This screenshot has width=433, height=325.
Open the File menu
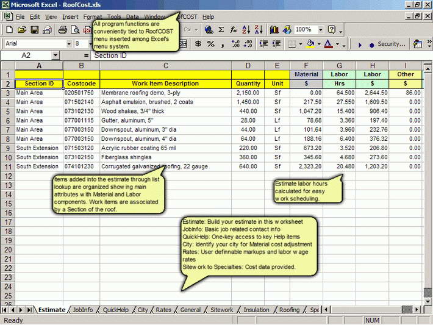pos(20,17)
